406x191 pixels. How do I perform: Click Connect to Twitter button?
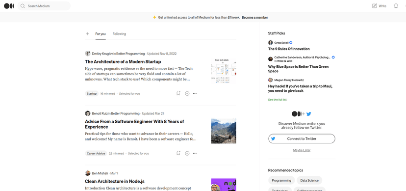coord(302,138)
